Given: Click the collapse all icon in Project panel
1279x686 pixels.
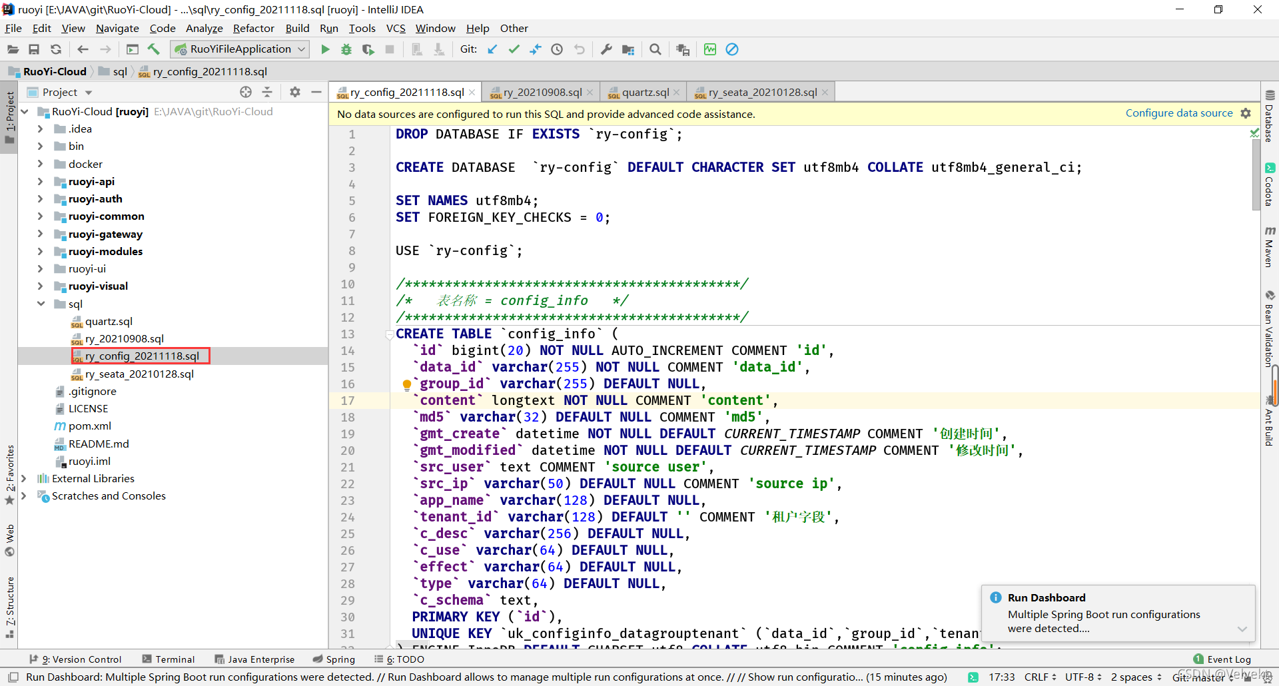Looking at the screenshot, I should 267,92.
